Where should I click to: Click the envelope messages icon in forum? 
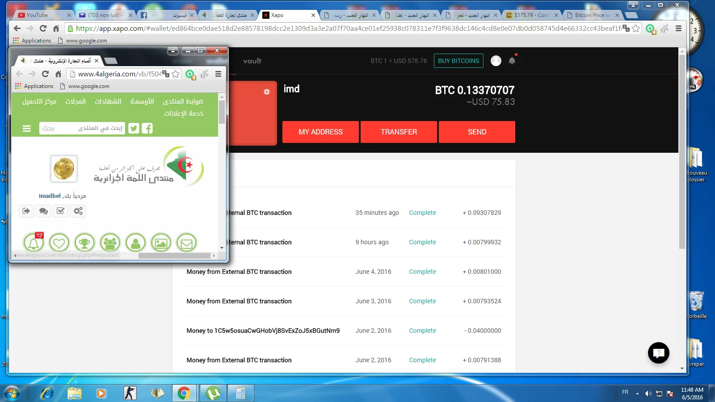click(x=186, y=243)
